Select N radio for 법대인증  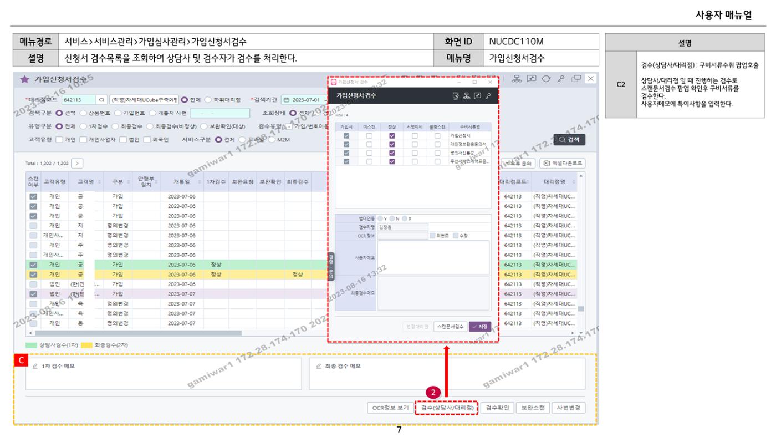(x=393, y=218)
